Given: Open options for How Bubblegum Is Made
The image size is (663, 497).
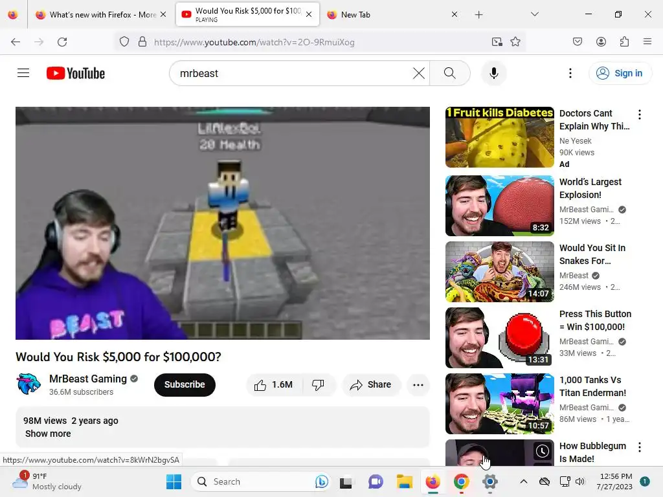Looking at the screenshot, I should [639, 447].
